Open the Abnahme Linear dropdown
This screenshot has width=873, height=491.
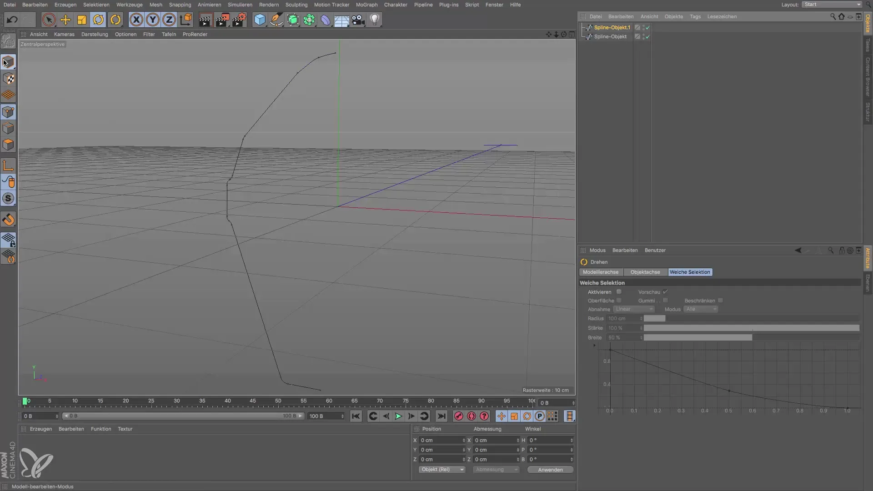634,309
